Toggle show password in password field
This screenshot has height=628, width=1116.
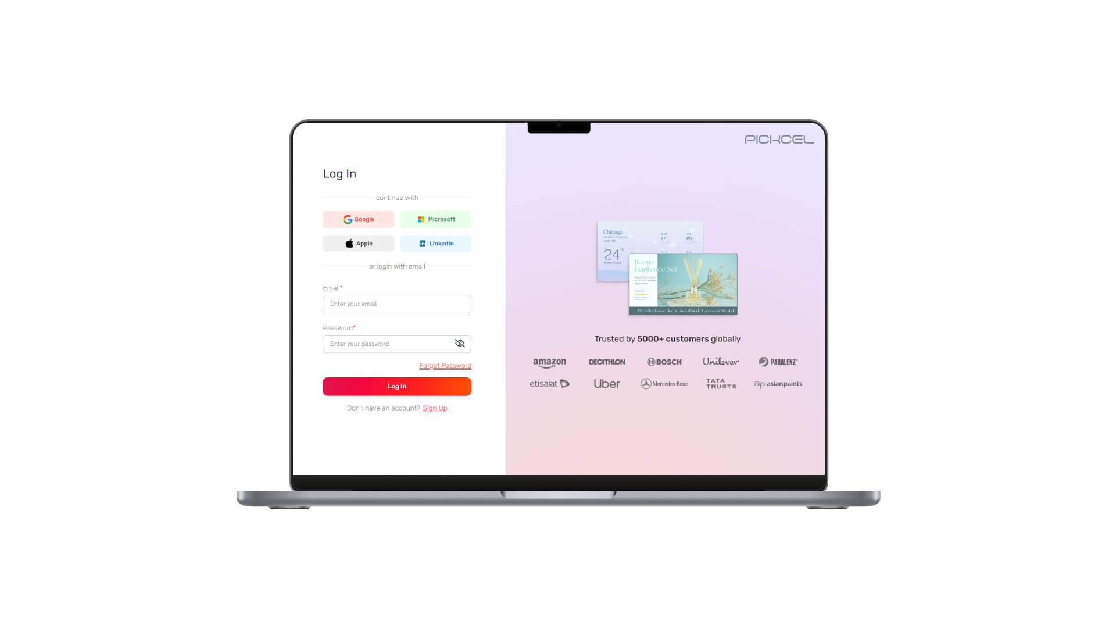point(461,344)
